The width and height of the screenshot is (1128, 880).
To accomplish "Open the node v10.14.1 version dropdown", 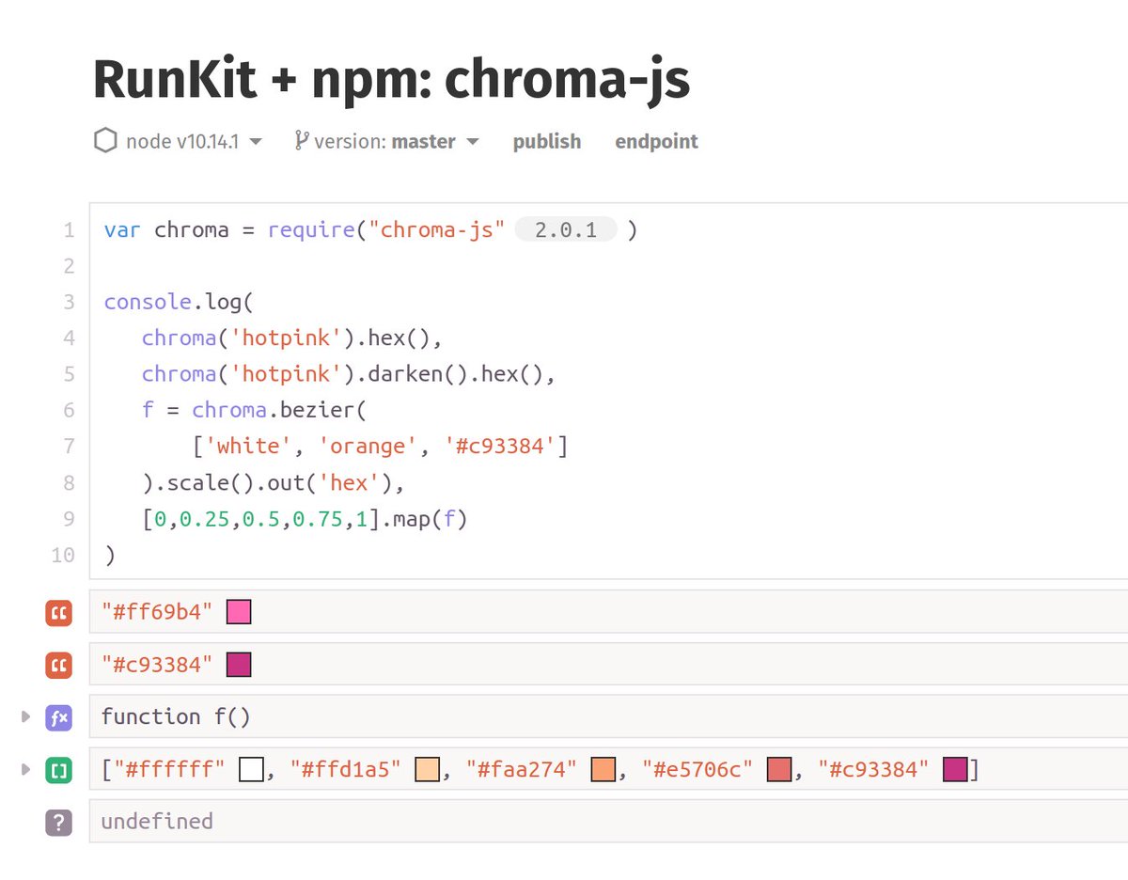I will coord(194,141).
